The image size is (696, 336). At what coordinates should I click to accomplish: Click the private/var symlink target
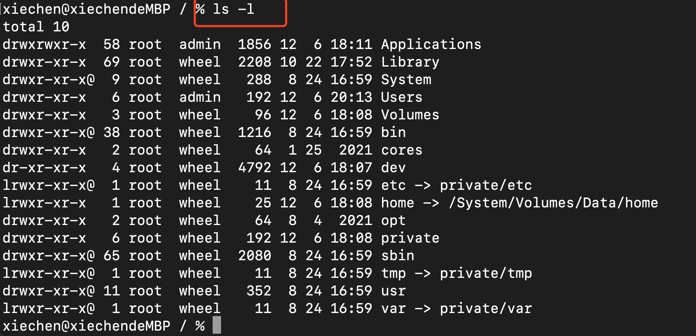[486, 309]
